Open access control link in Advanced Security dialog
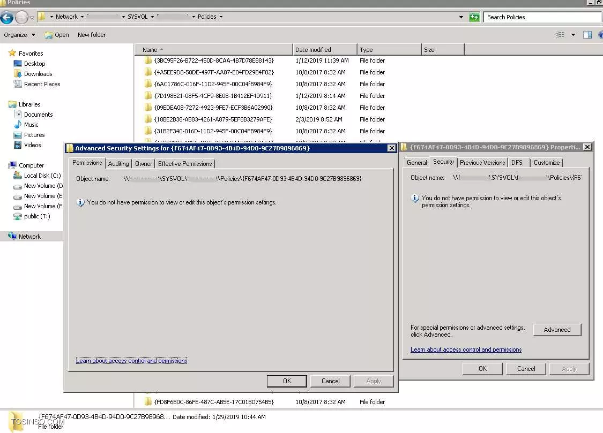603x433 pixels. 131,361
